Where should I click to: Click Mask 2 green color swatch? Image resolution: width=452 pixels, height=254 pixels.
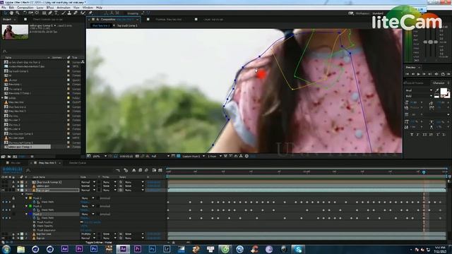[x=30, y=206]
